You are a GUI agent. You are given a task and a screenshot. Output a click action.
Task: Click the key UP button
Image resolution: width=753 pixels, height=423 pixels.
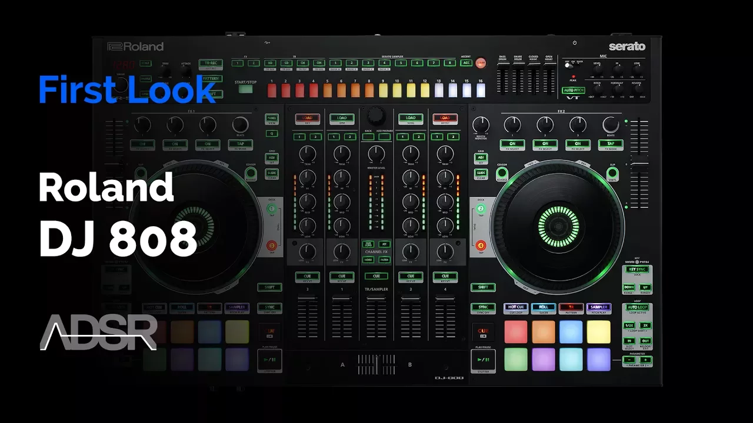click(x=645, y=288)
